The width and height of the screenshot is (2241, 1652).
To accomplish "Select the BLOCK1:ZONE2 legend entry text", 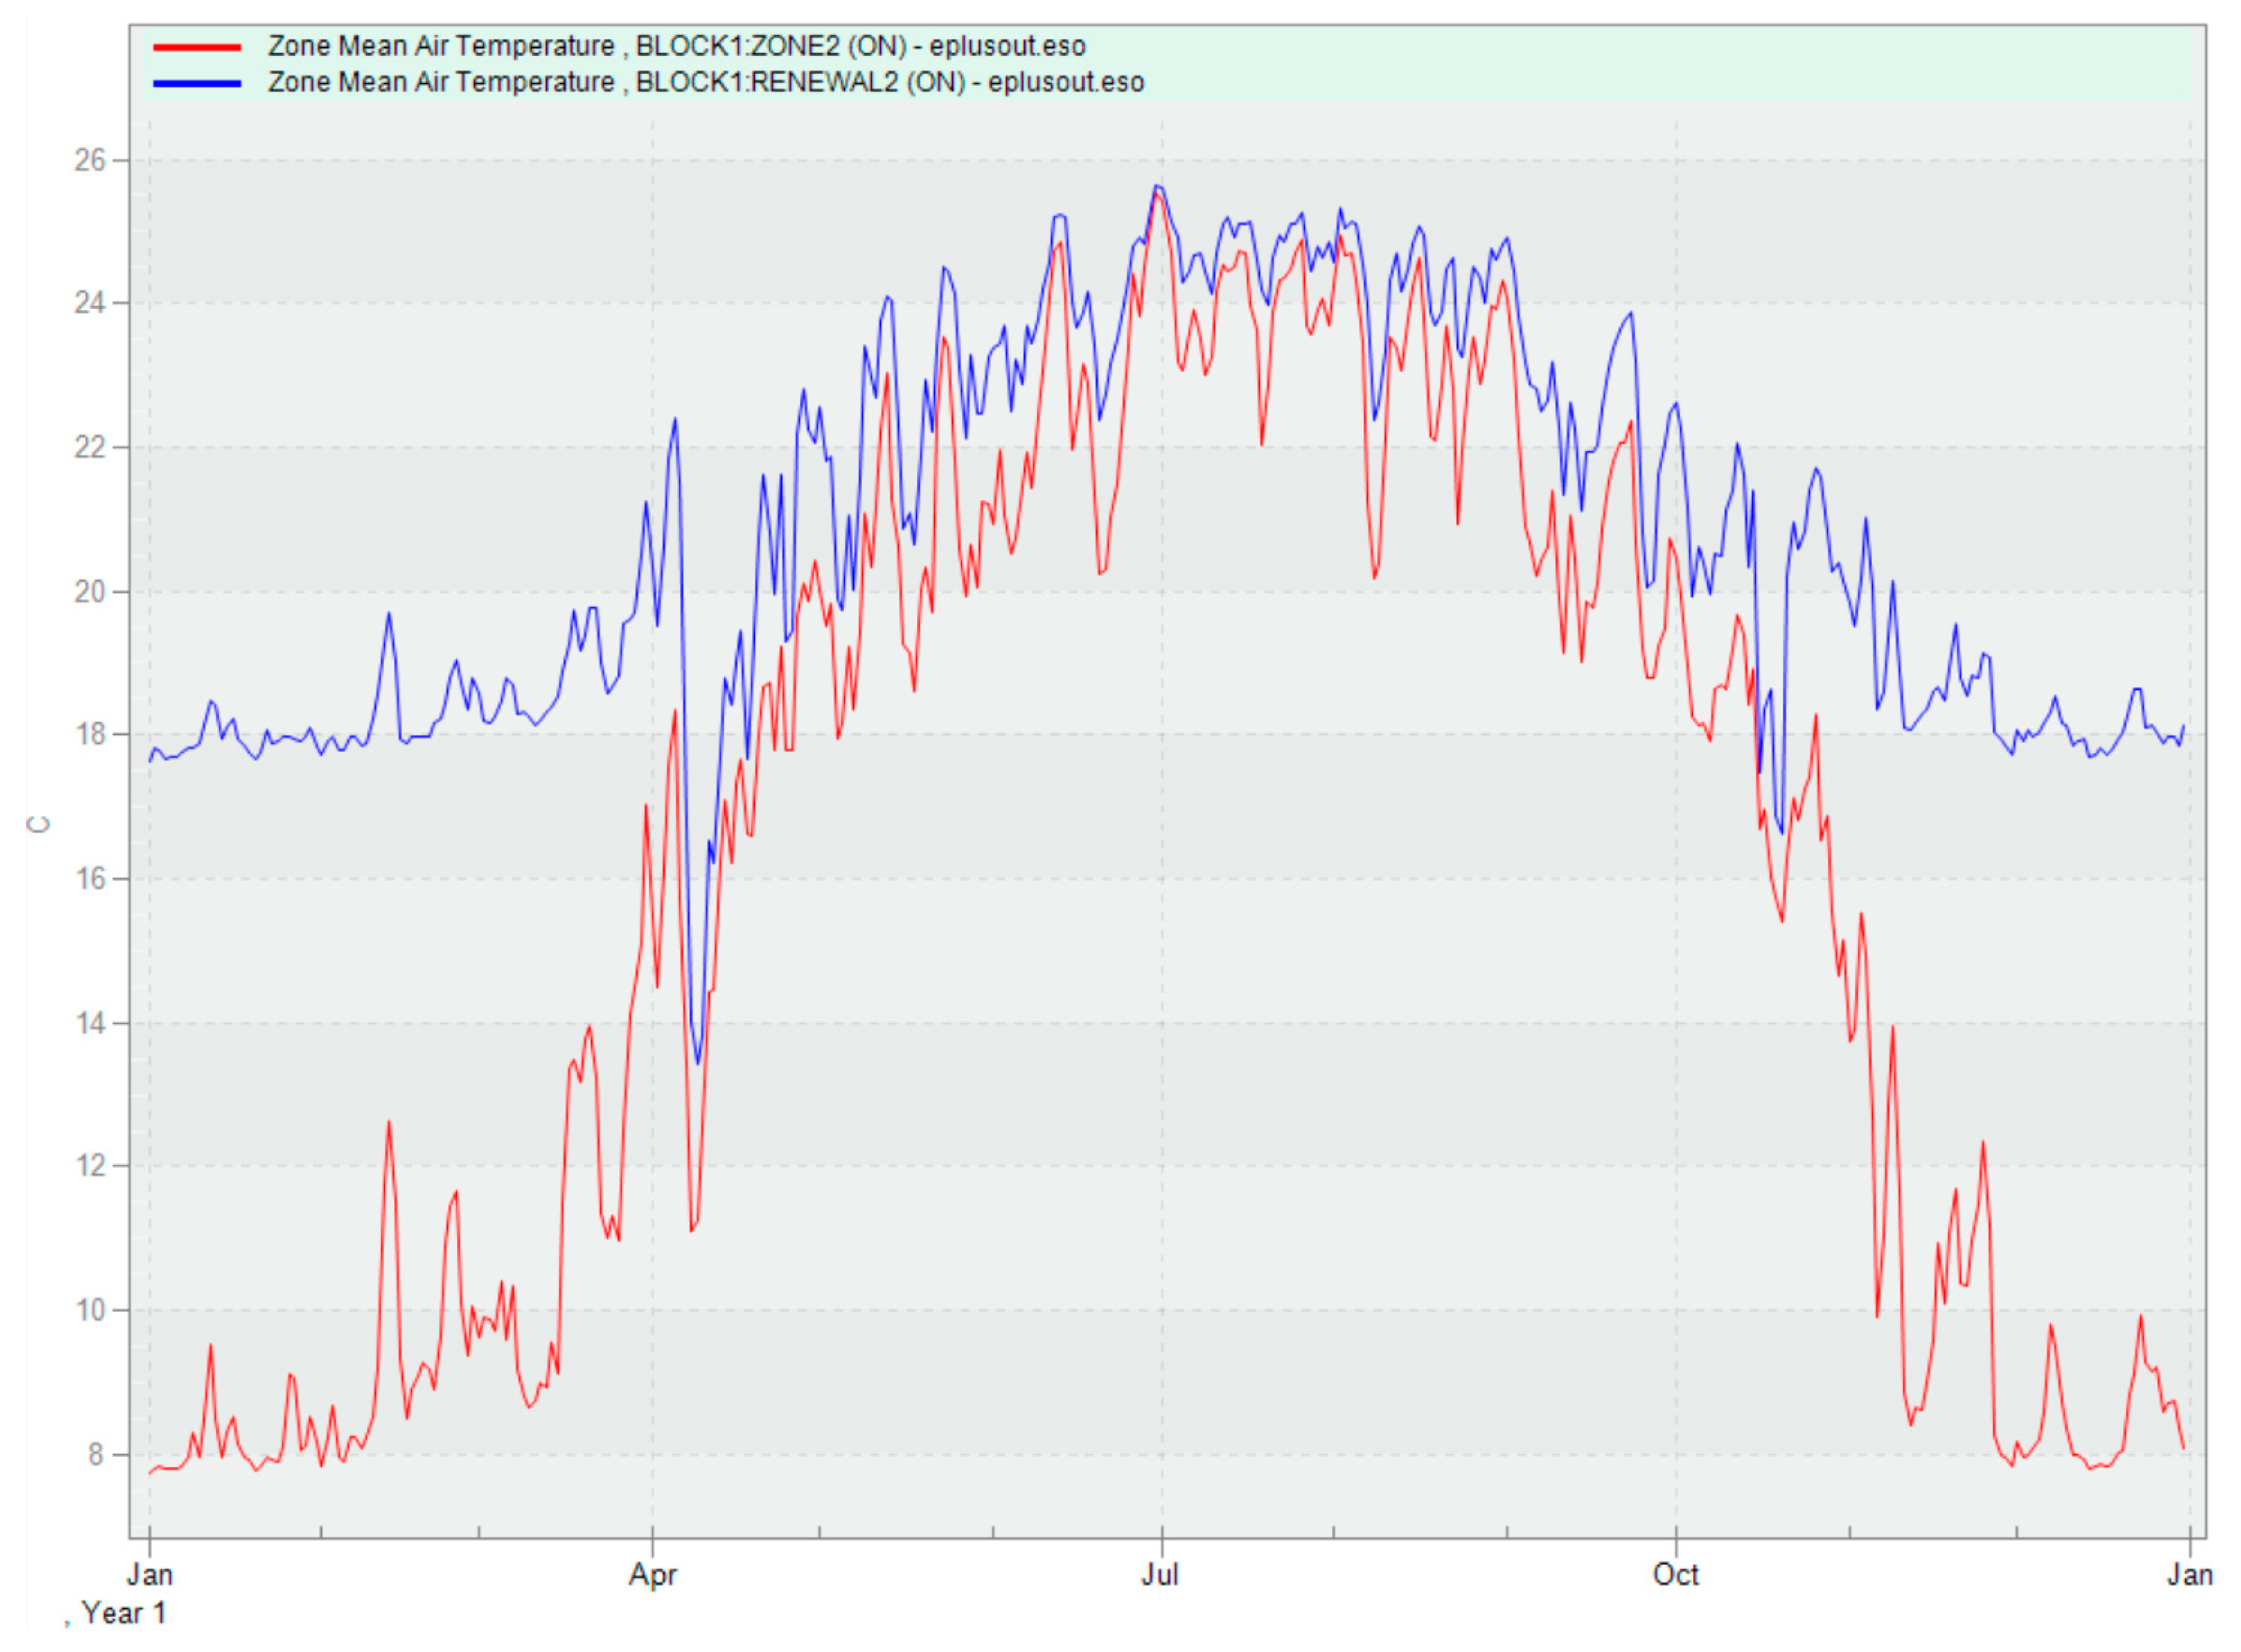I will [676, 46].
